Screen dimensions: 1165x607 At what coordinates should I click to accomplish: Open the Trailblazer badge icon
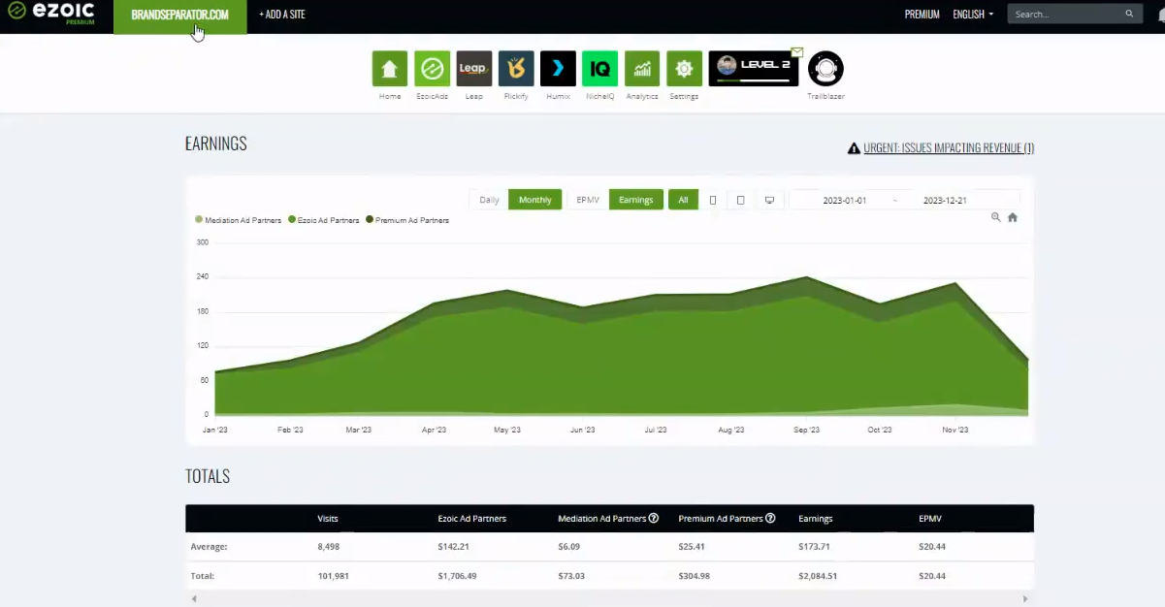coord(825,69)
